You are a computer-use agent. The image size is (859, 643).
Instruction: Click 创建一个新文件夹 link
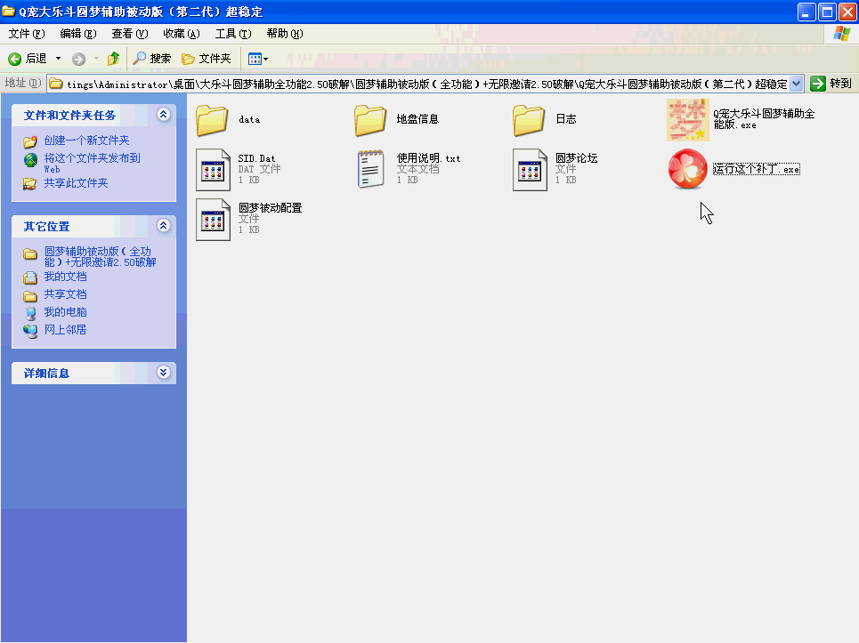click(x=86, y=141)
